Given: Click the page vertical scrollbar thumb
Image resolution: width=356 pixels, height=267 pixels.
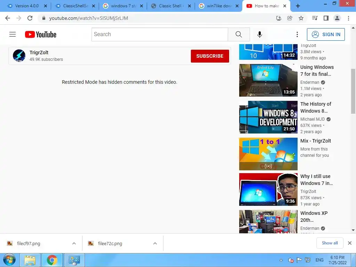Looking at the screenshot, I should [x=353, y=91].
